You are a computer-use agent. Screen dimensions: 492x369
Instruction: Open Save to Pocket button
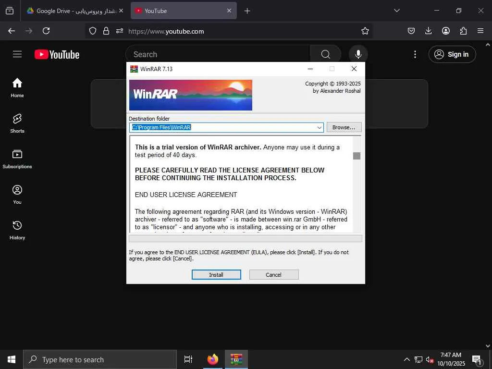pos(411,31)
